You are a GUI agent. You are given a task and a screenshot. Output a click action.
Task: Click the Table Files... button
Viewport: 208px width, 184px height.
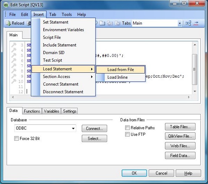pyautogui.click(x=180, y=127)
